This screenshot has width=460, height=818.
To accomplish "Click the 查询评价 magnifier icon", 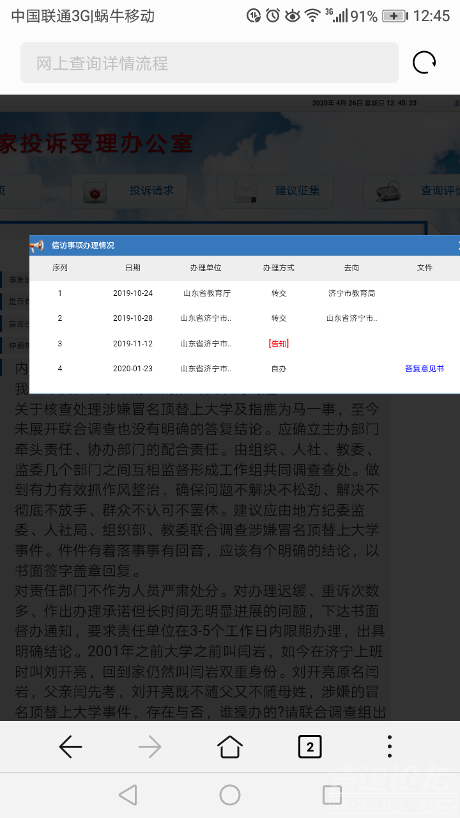I will (x=388, y=192).
